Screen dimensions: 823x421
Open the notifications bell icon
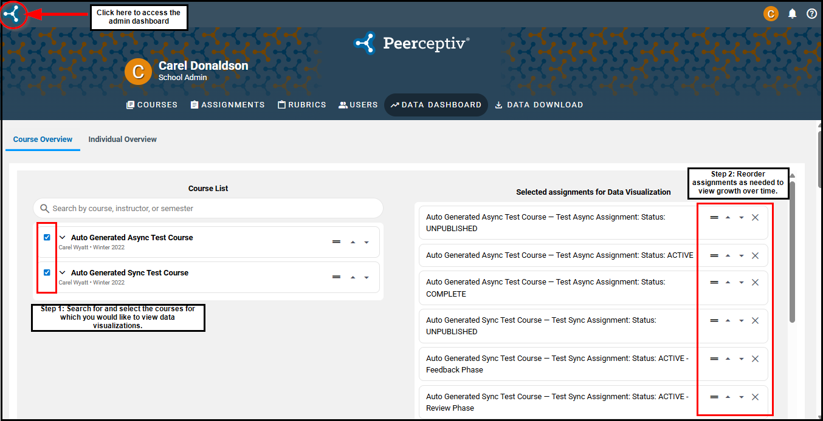(792, 13)
